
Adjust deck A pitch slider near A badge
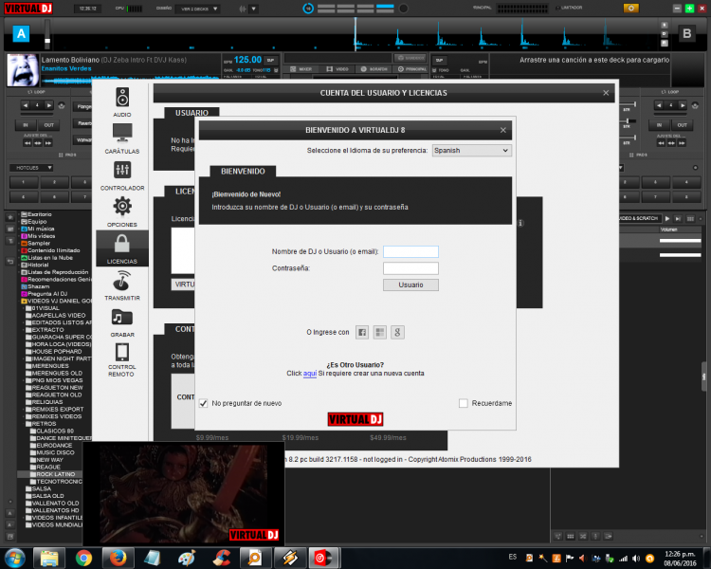click(x=46, y=35)
